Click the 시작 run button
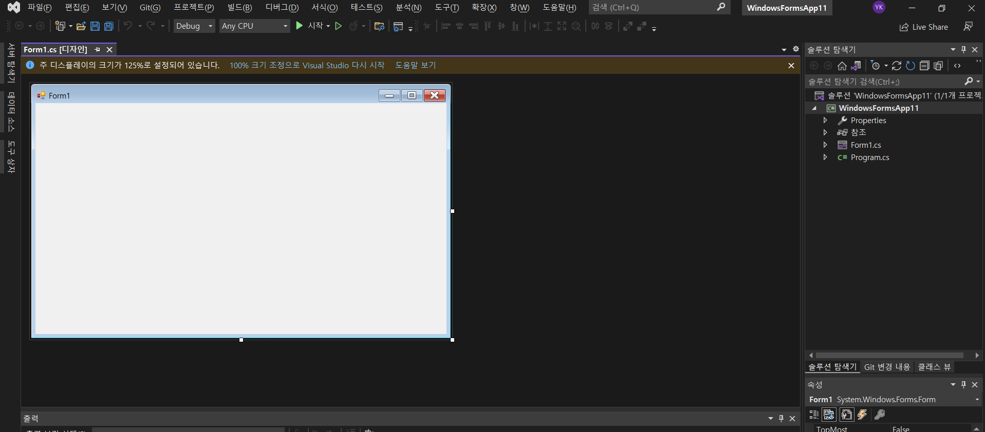 pyautogui.click(x=310, y=26)
